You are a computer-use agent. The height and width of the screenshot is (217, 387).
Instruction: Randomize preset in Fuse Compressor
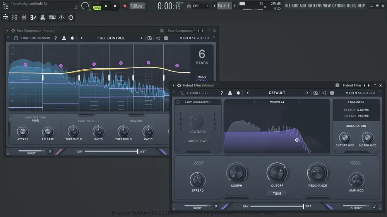(158, 38)
